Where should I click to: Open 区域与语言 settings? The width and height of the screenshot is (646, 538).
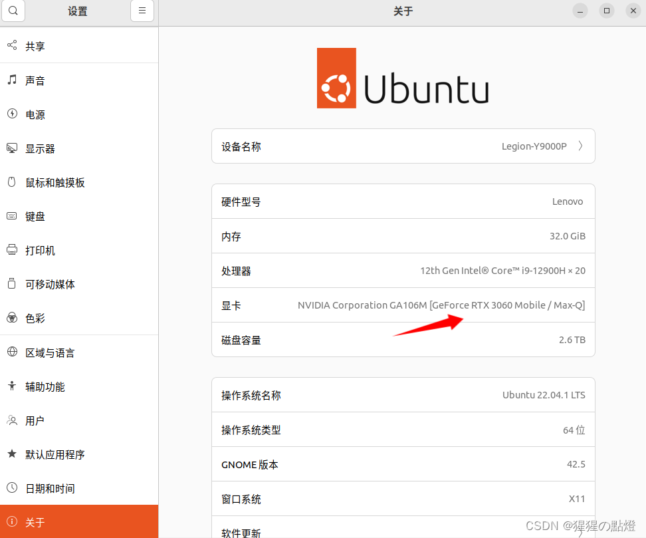79,352
